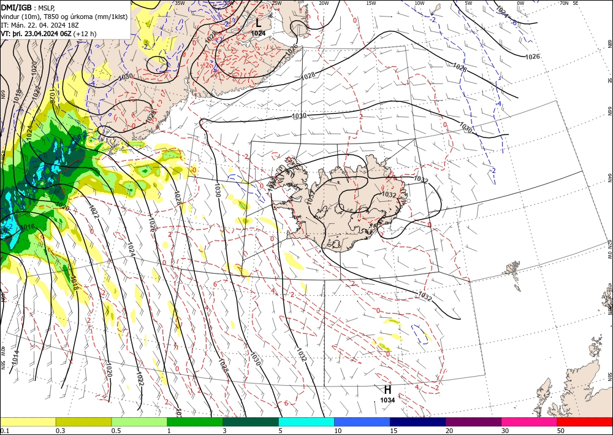613x435 pixels.
Task: Select the medium green 1 mm legend color
Action: coord(195,422)
